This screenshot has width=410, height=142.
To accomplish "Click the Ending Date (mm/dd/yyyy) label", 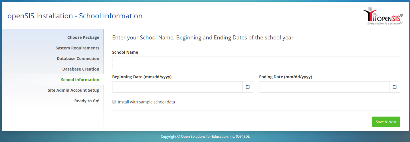I will [x=285, y=77].
